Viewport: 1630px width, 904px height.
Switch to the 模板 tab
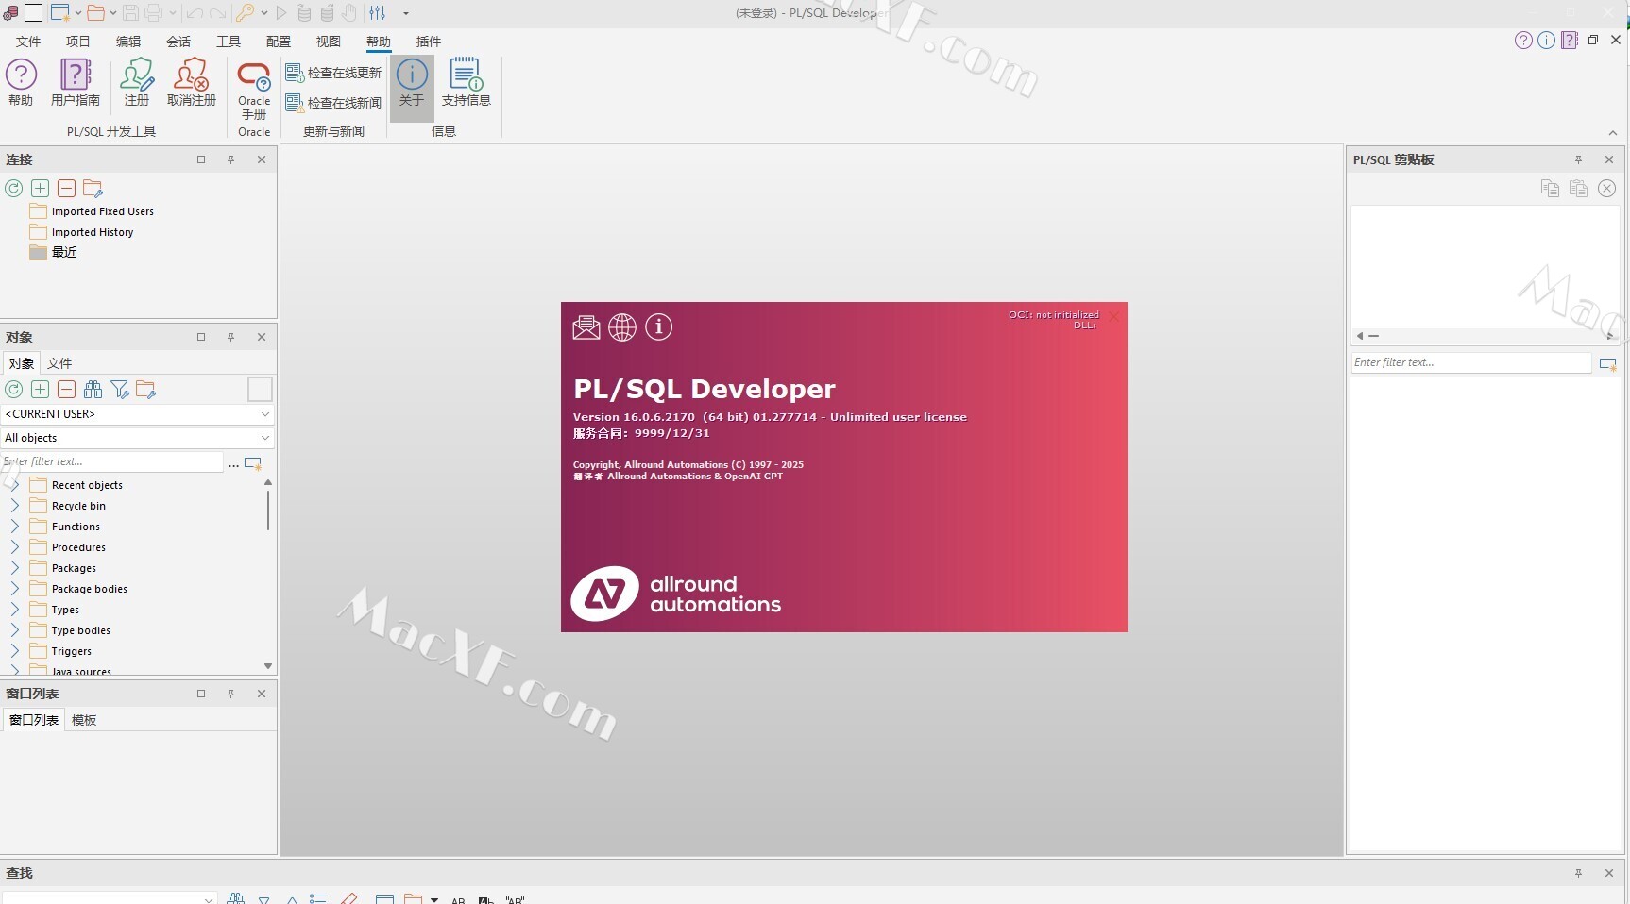(84, 720)
